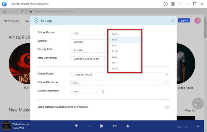Show Output Organized info icon
This screenshot has width=207, height=132.
pyautogui.click(x=103, y=91)
